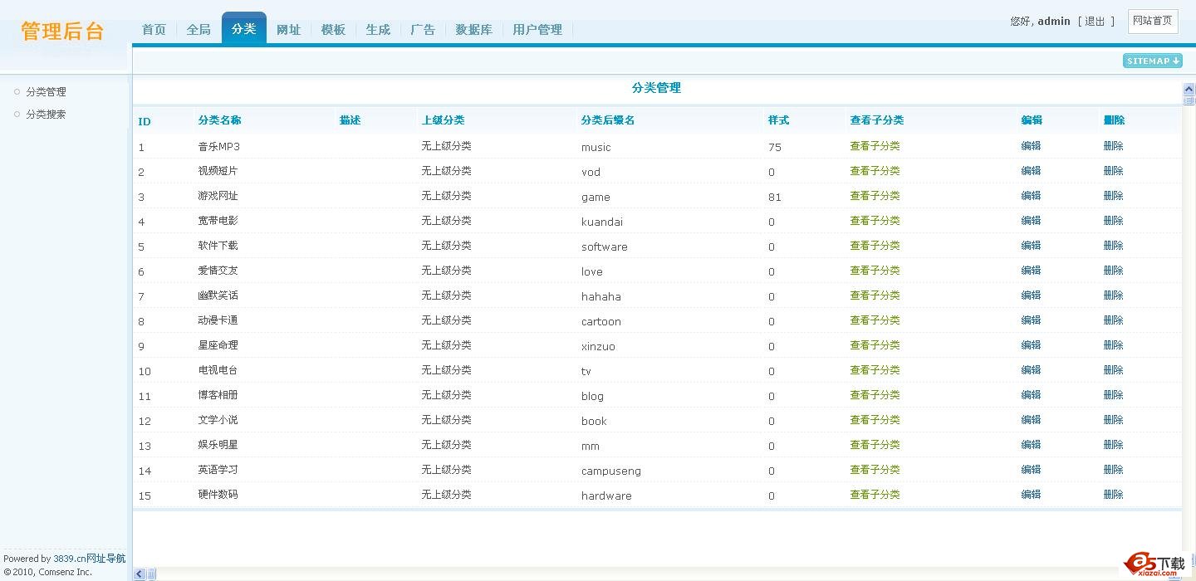Click the 管理后台 logo
Screen dimensions: 1196x581
[x=62, y=32]
